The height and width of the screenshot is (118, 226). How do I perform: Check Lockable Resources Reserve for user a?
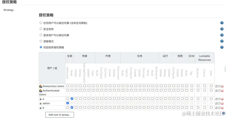tap(198, 99)
